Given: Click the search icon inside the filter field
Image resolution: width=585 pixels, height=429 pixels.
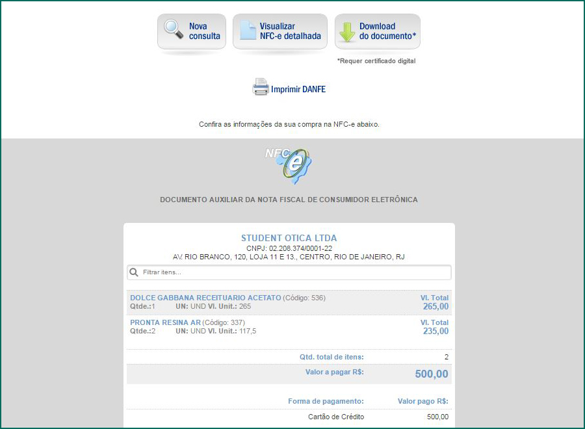Looking at the screenshot, I should [135, 272].
